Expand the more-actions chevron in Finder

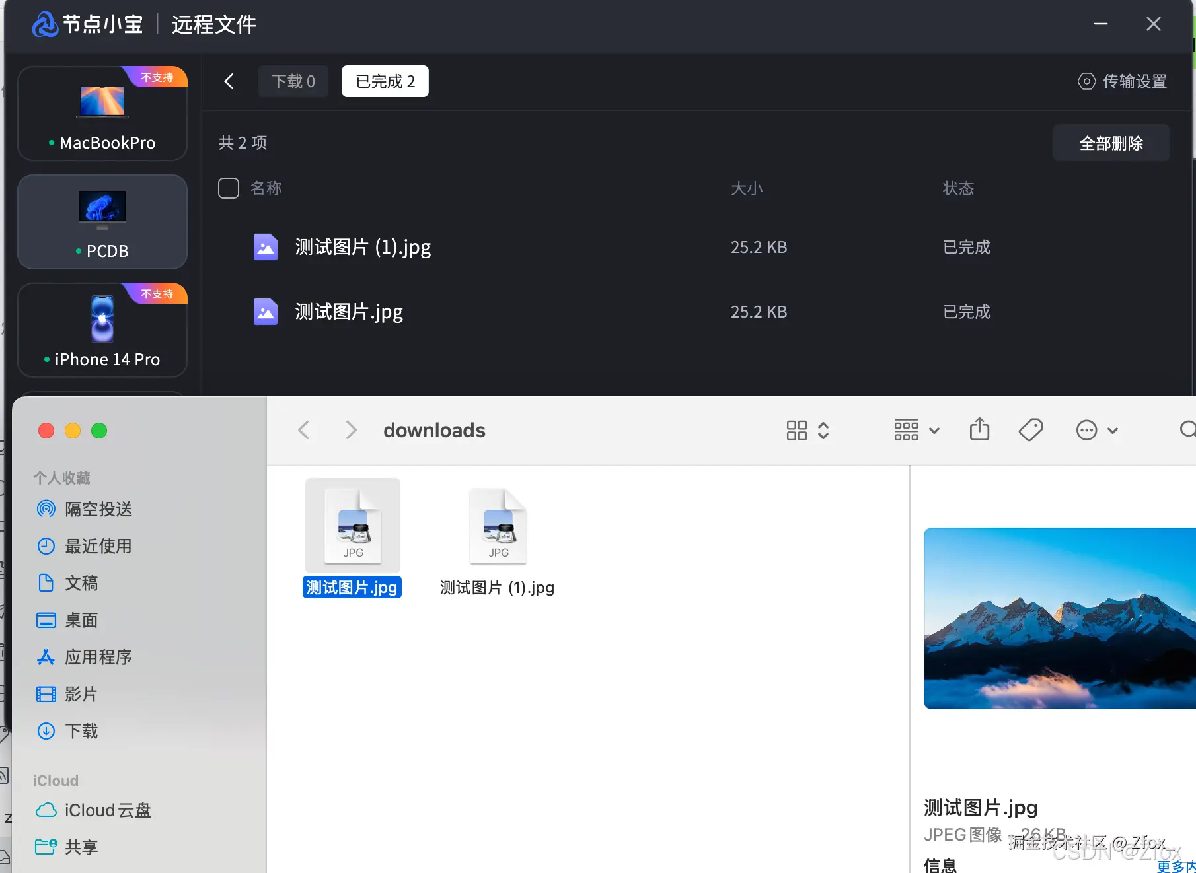pyautogui.click(x=1114, y=430)
